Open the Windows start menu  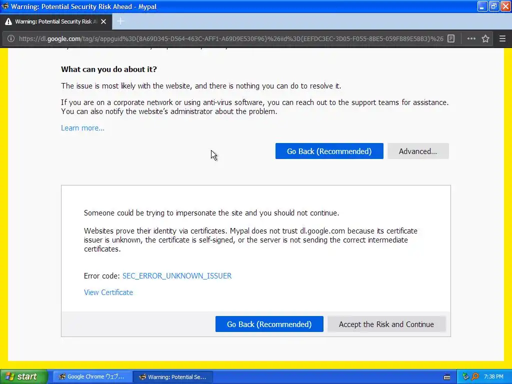(x=23, y=377)
